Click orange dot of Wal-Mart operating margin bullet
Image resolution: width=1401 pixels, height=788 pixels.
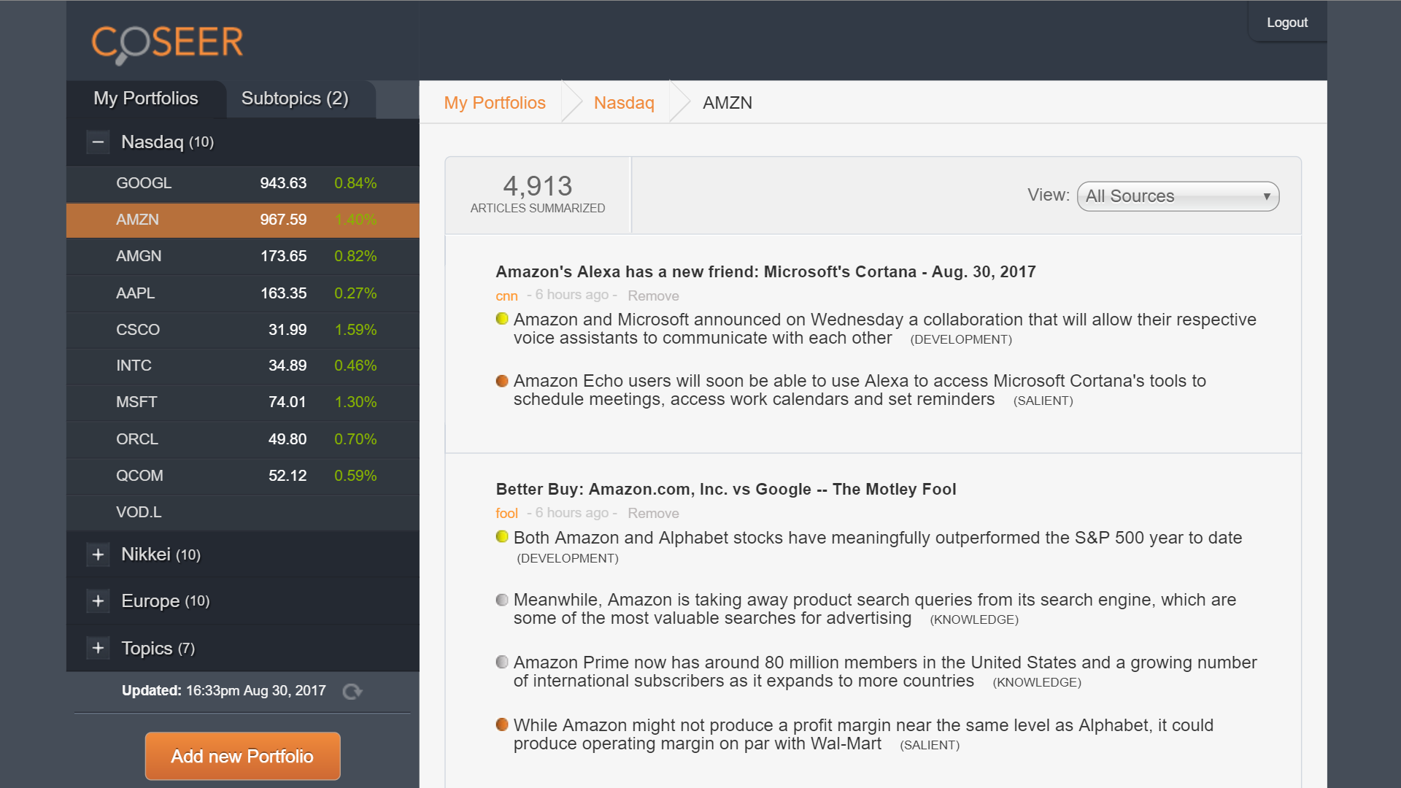tap(502, 725)
